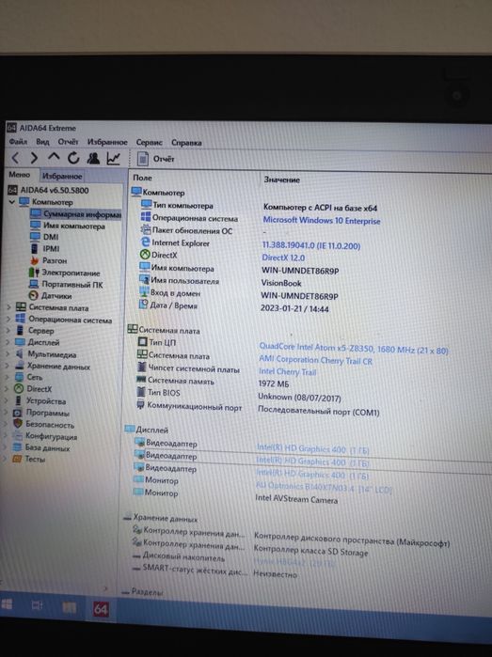Open the Intel Cherry Trail chipset link

click(x=287, y=371)
